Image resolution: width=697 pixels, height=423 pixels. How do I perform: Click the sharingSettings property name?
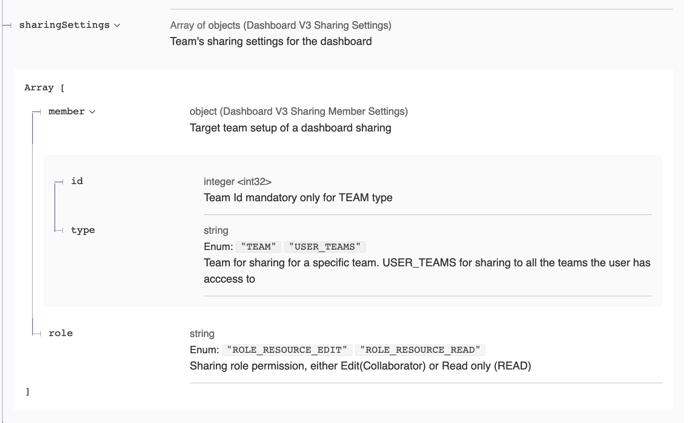point(64,25)
